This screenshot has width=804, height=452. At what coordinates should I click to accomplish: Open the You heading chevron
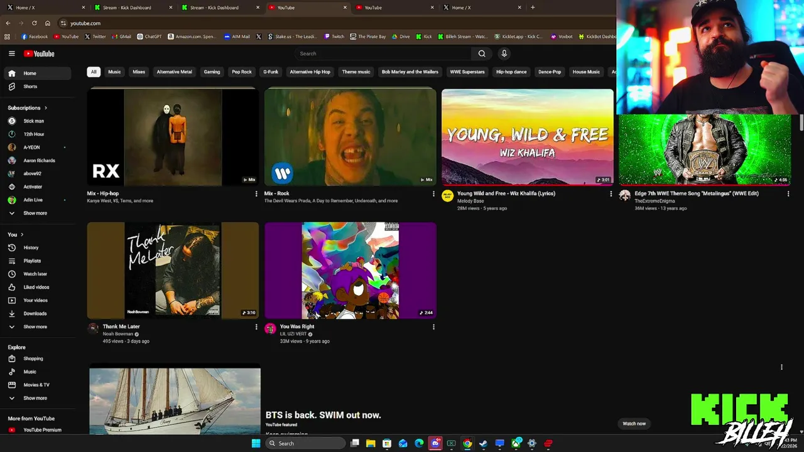tap(21, 235)
